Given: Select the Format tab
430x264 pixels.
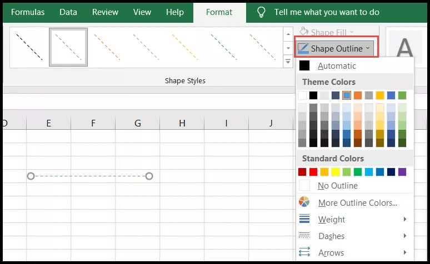Looking at the screenshot, I should click(219, 12).
